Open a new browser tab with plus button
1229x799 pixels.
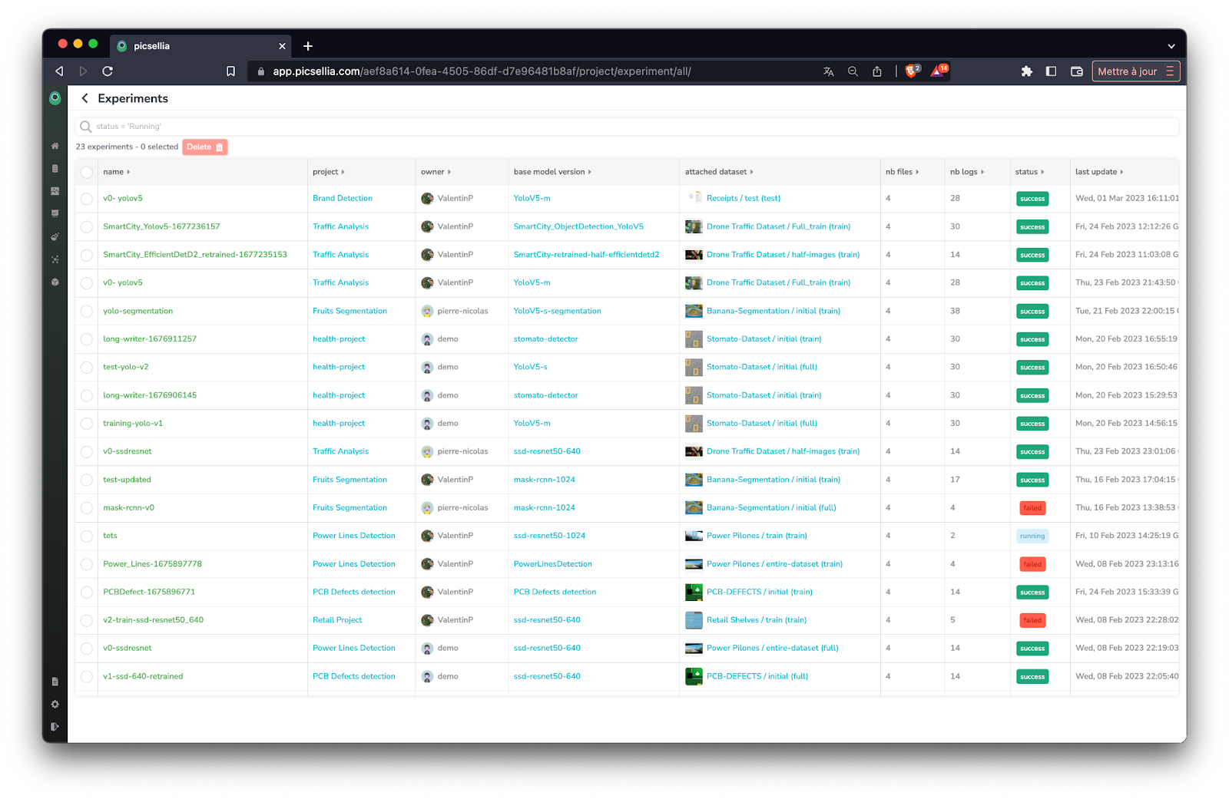coord(308,46)
